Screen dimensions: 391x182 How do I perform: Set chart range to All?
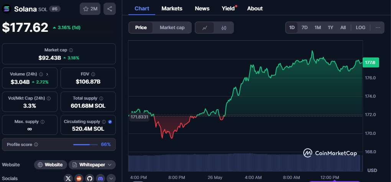pyautogui.click(x=343, y=28)
